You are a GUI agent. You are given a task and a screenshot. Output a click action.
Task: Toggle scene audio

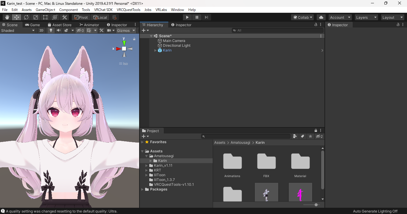pos(59,30)
